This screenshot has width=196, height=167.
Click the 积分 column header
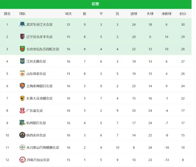(x=183, y=14)
